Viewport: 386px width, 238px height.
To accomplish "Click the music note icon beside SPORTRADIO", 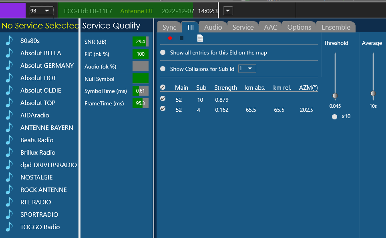I will coord(9,214).
